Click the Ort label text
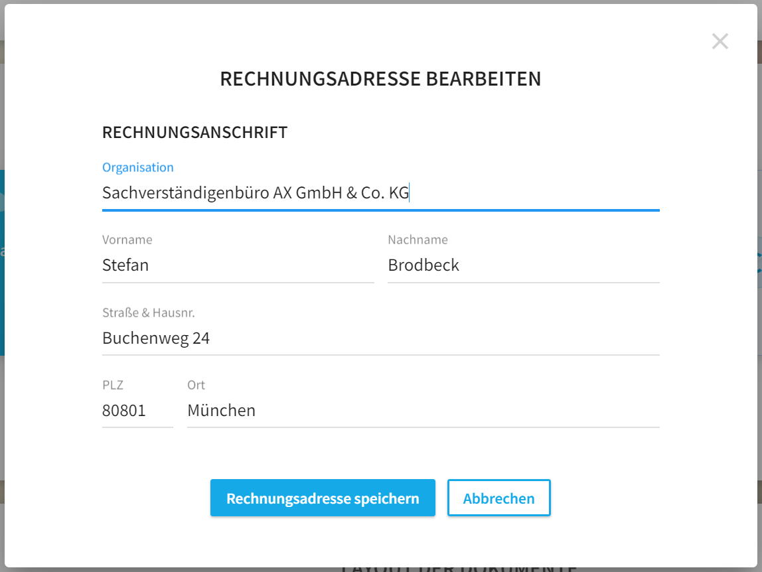Screen dimensions: 762x572 pos(196,385)
